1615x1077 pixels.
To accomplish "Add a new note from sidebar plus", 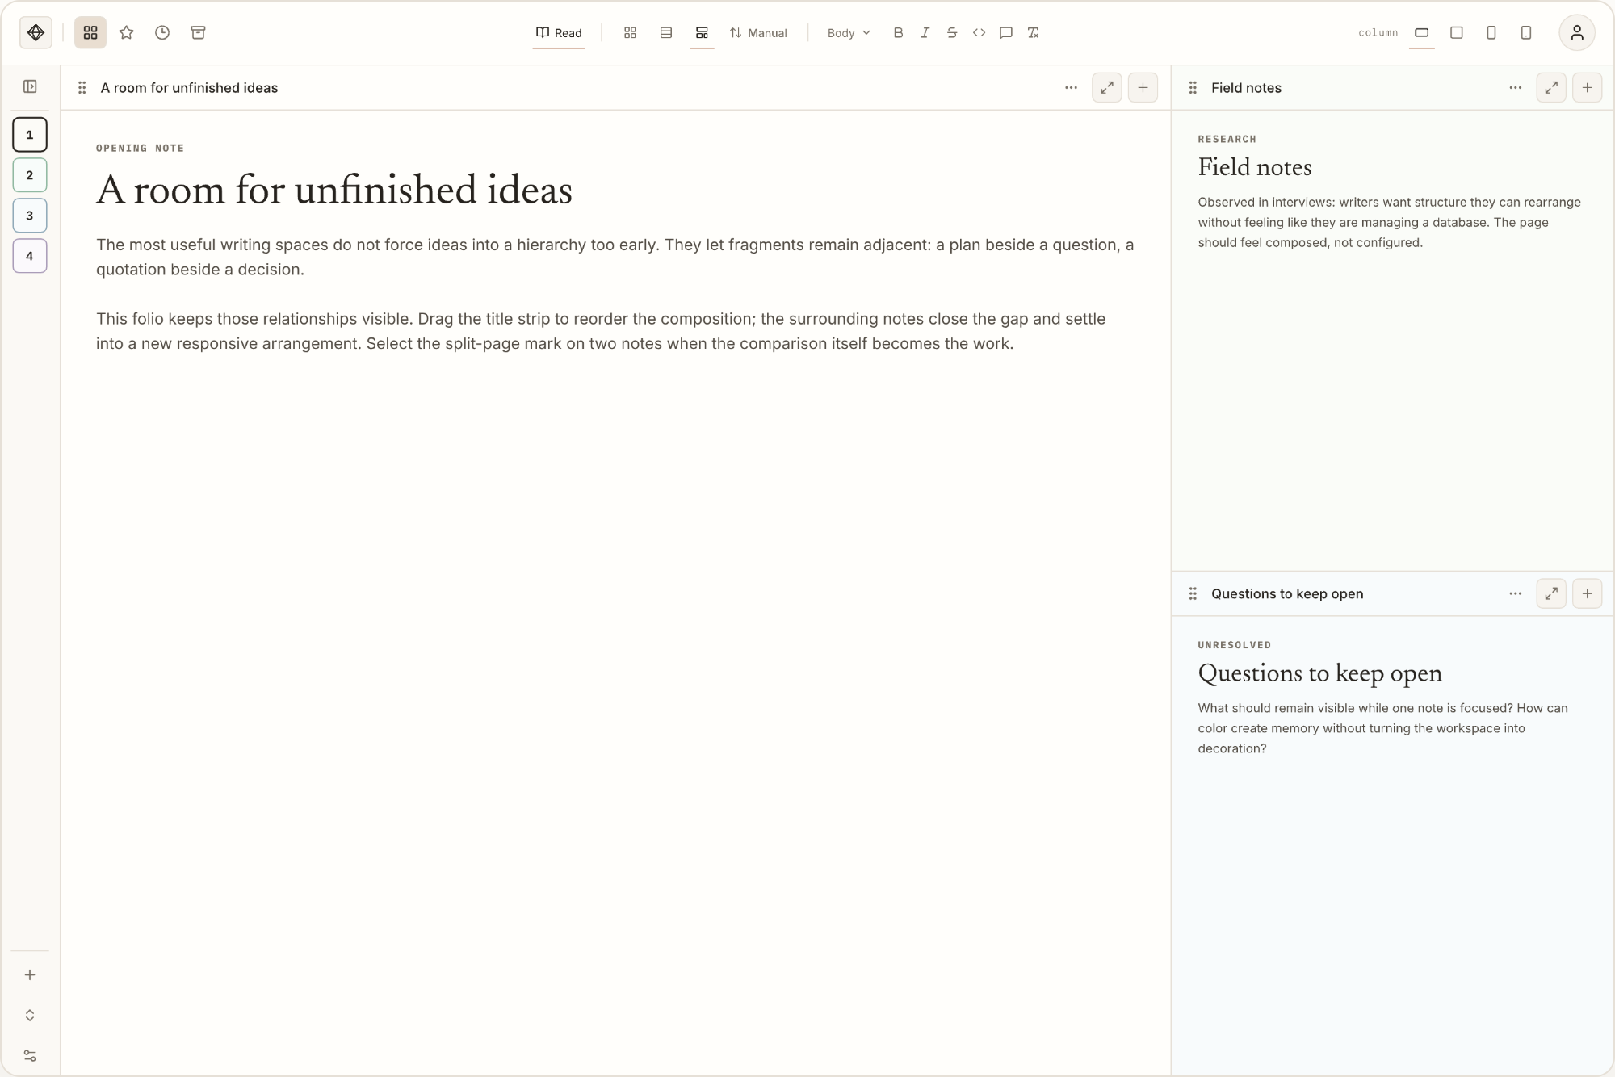I will tap(30, 975).
